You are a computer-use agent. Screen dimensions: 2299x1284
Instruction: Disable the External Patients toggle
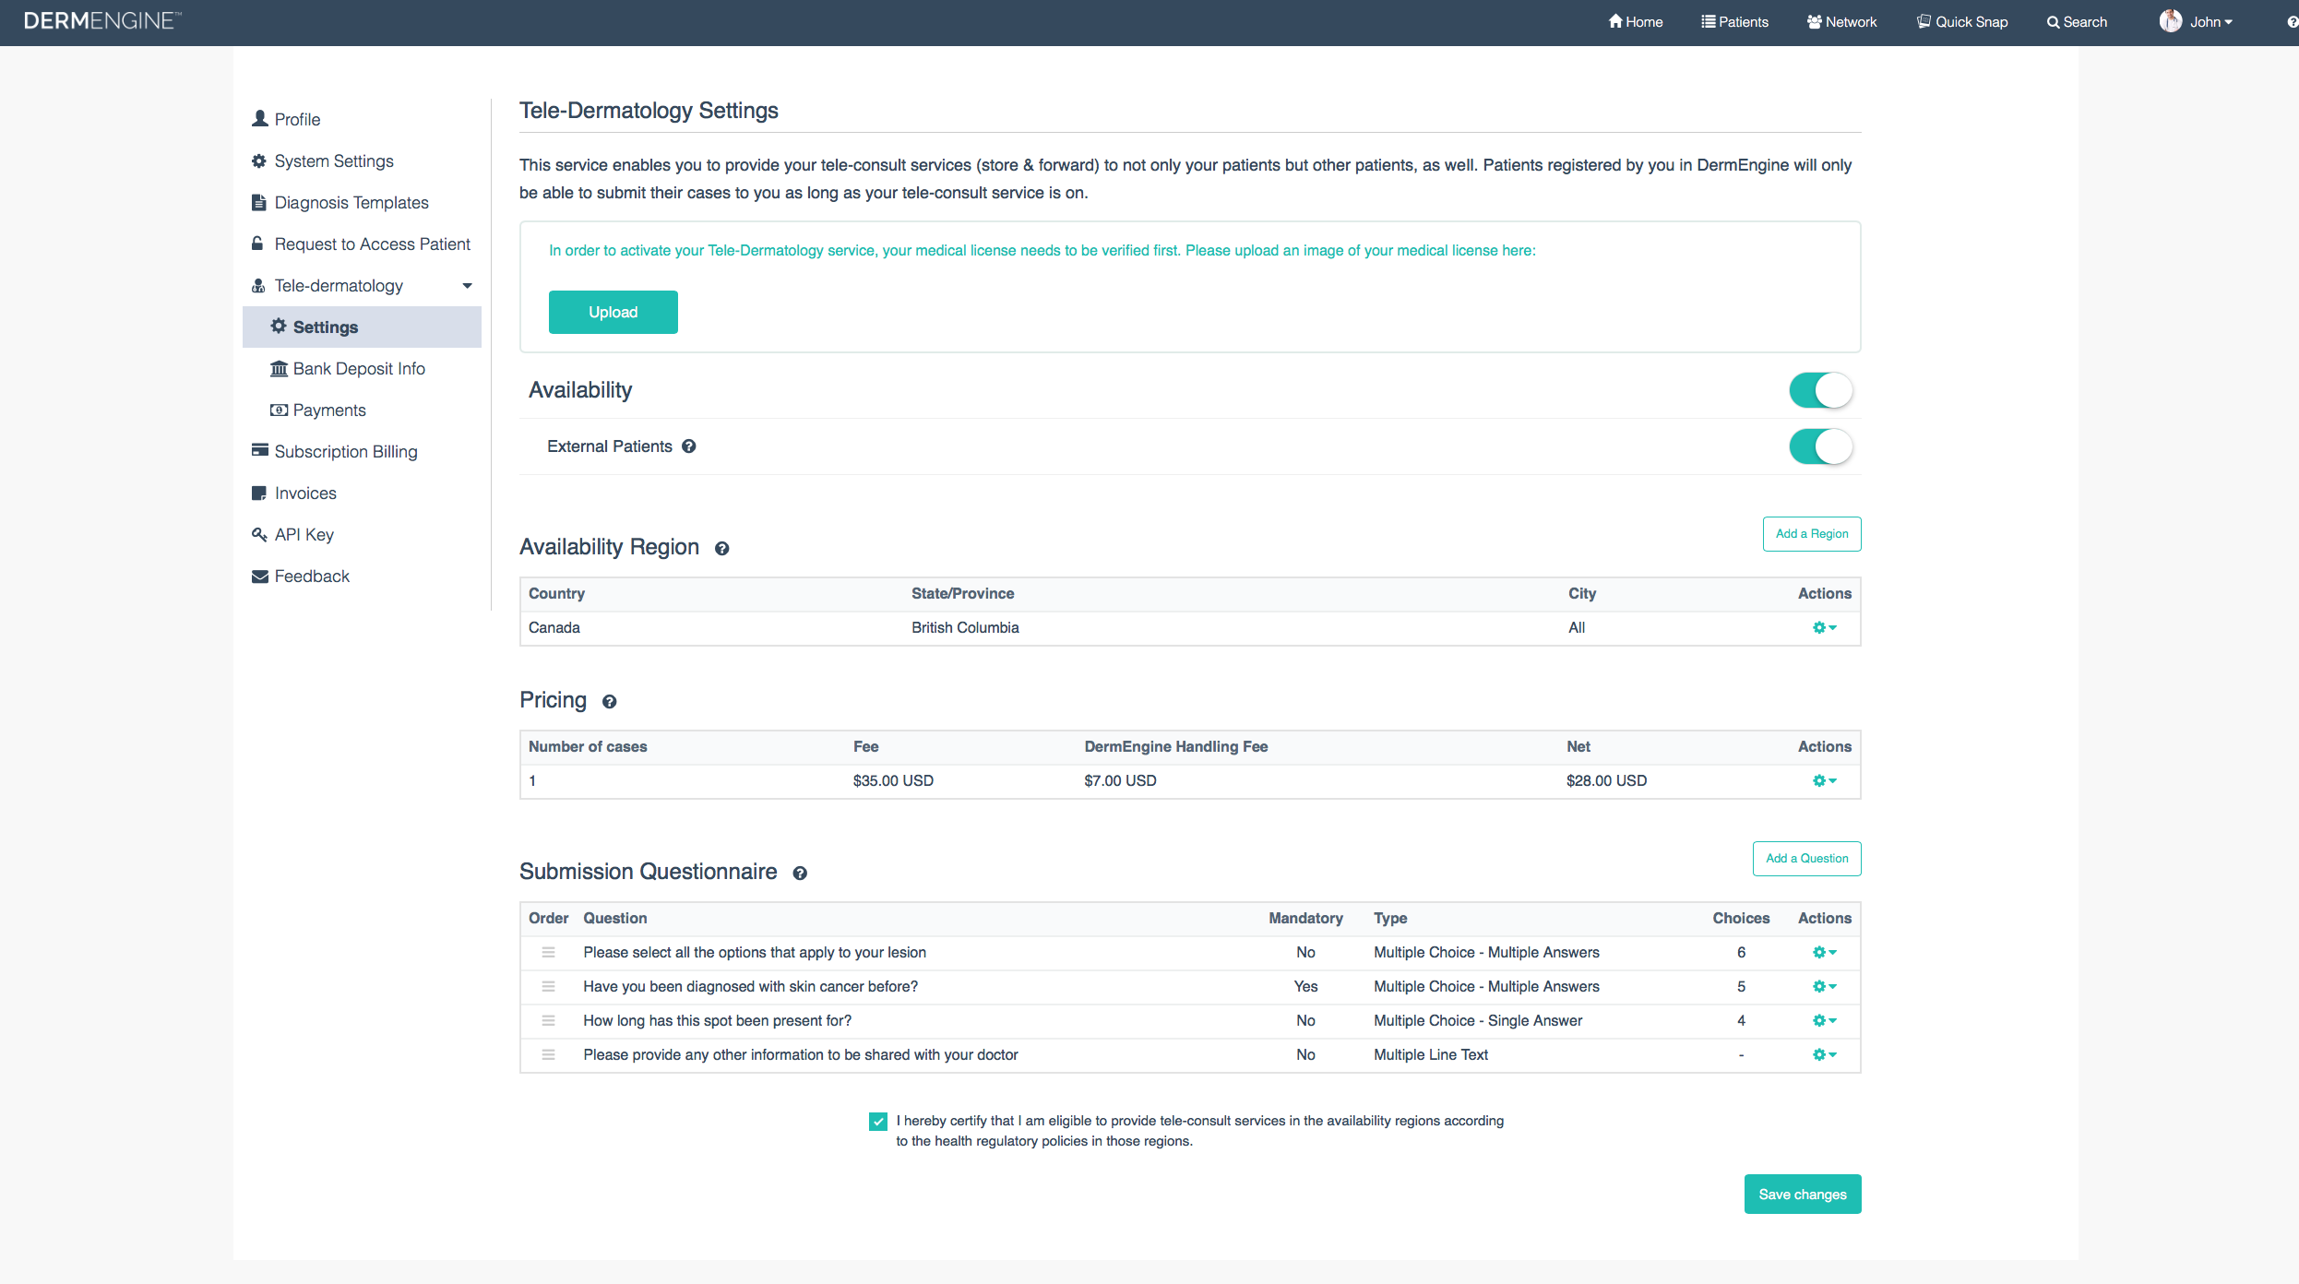[1820, 447]
